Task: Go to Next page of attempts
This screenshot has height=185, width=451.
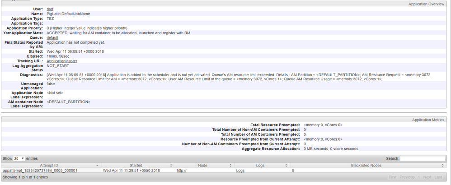Action: [x=427, y=177]
